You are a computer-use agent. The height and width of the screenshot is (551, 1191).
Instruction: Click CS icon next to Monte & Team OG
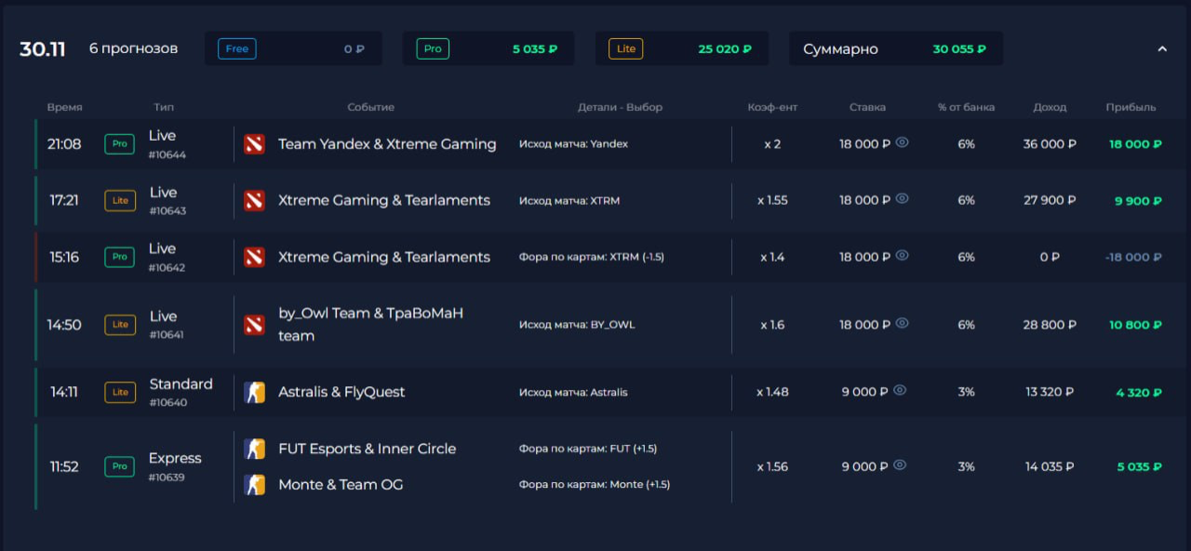click(x=254, y=484)
